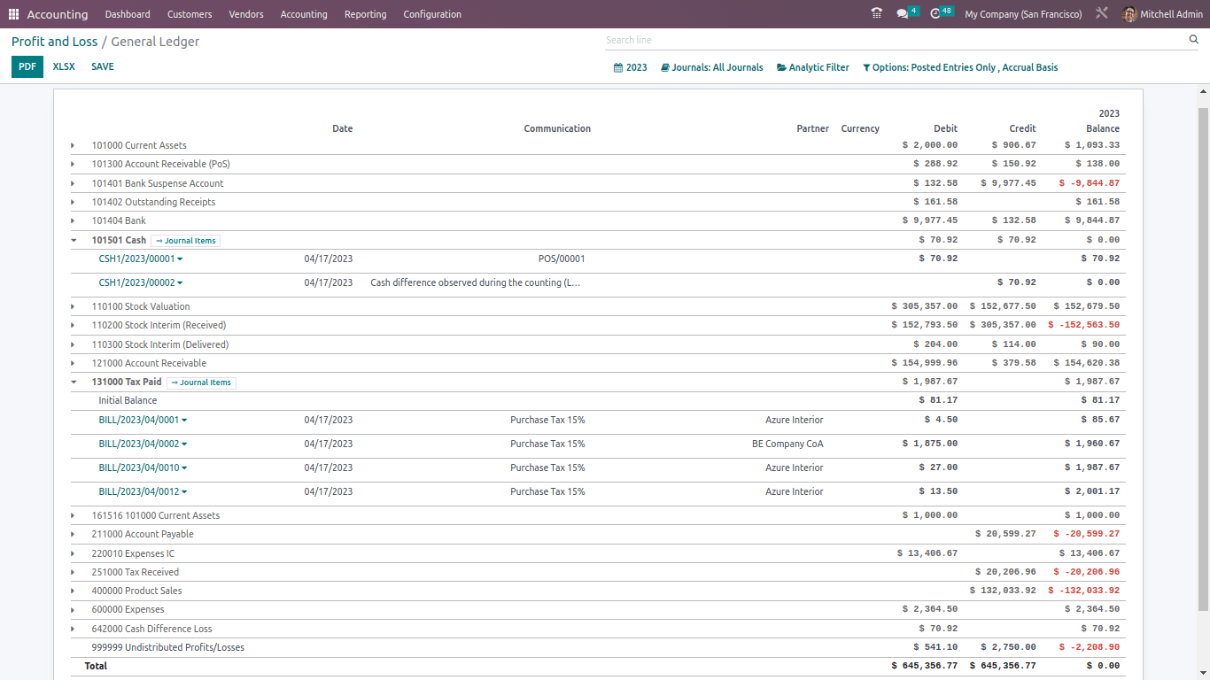
Task: Open Journal Items link for 101501 Cash
Action: [185, 241]
